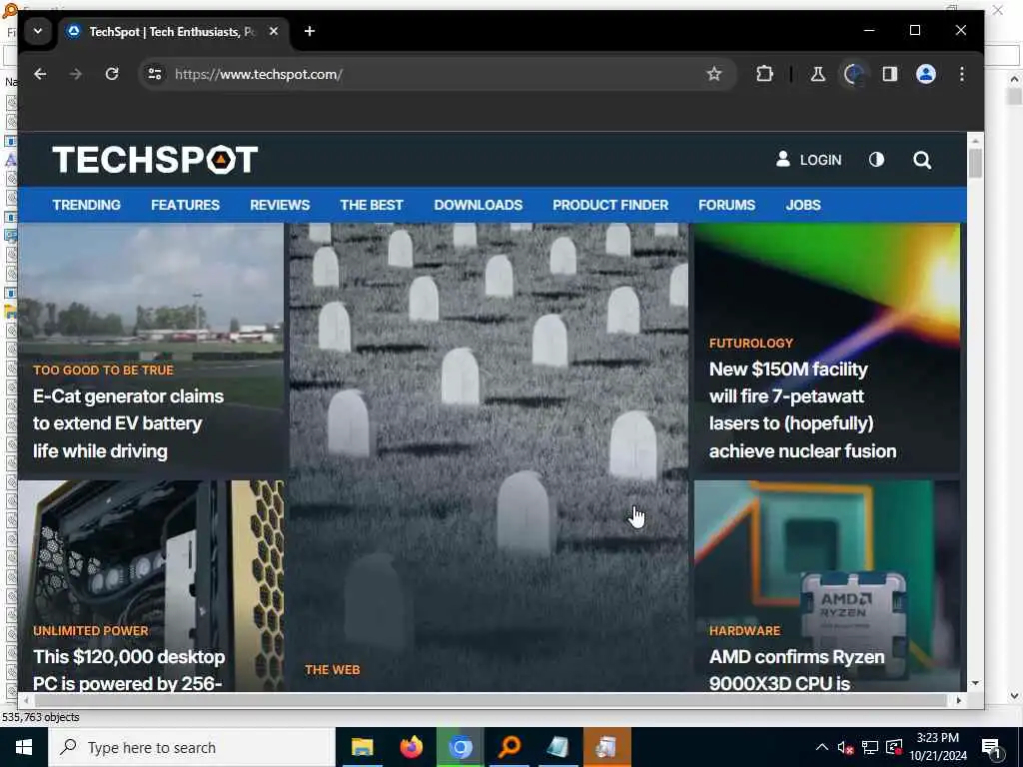The height and width of the screenshot is (767, 1023).
Task: Open the site search magnifier icon
Action: [x=922, y=160]
